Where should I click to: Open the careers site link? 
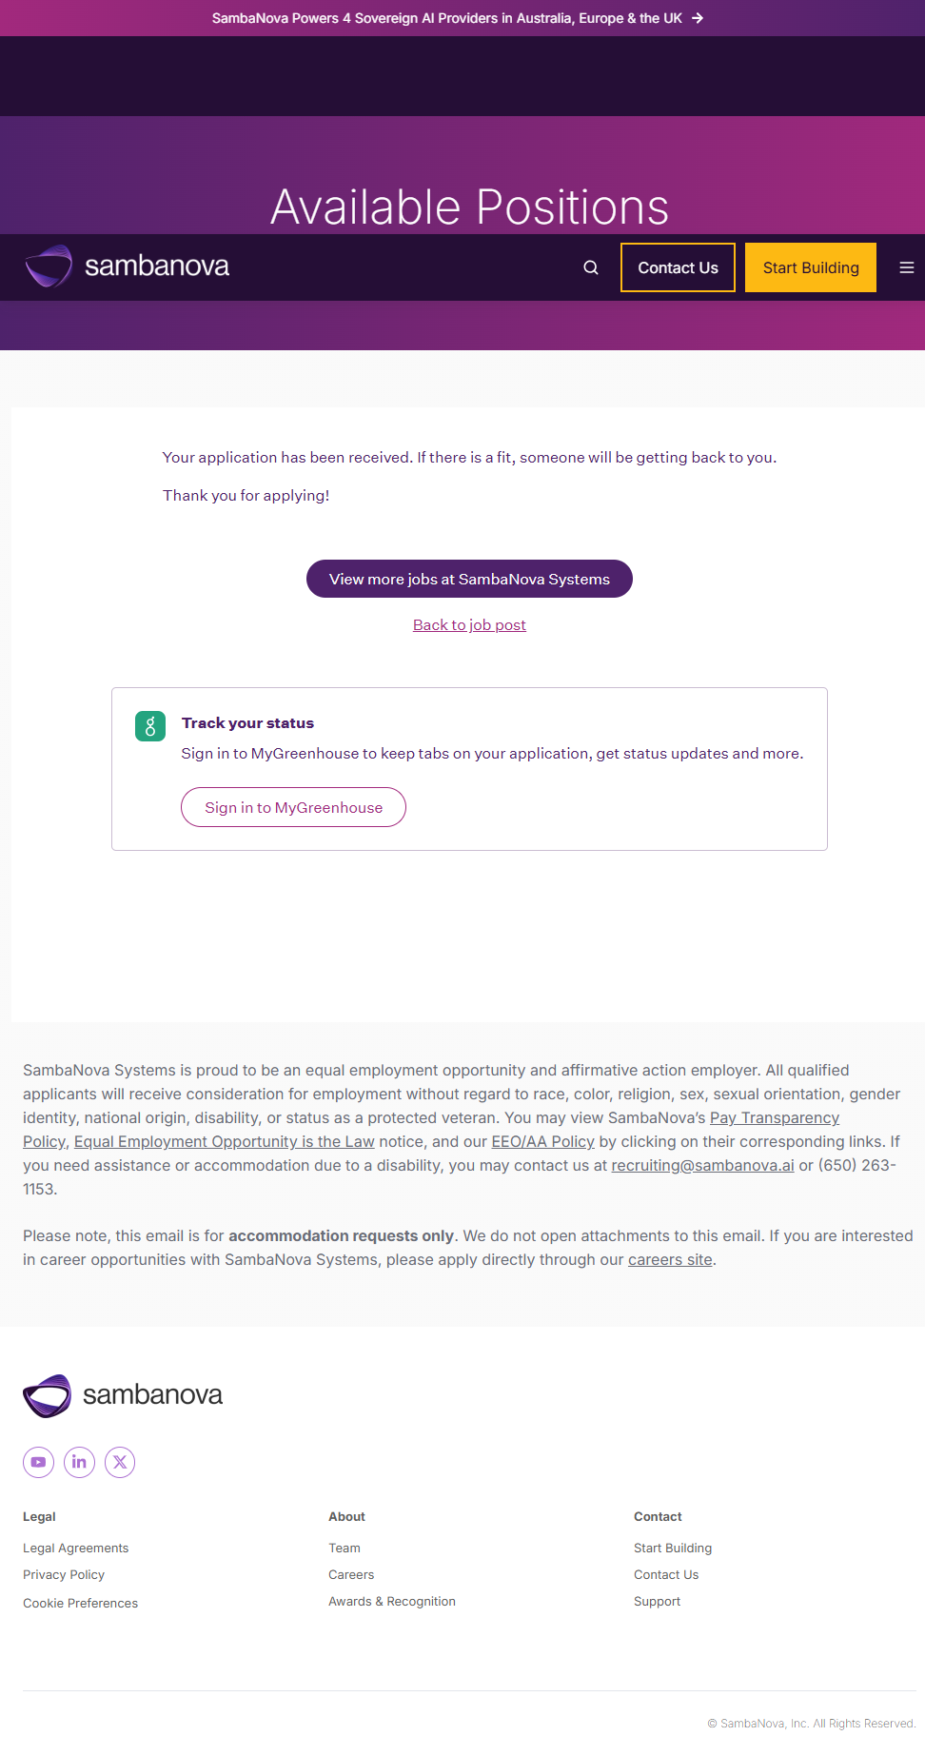pyautogui.click(x=670, y=1259)
